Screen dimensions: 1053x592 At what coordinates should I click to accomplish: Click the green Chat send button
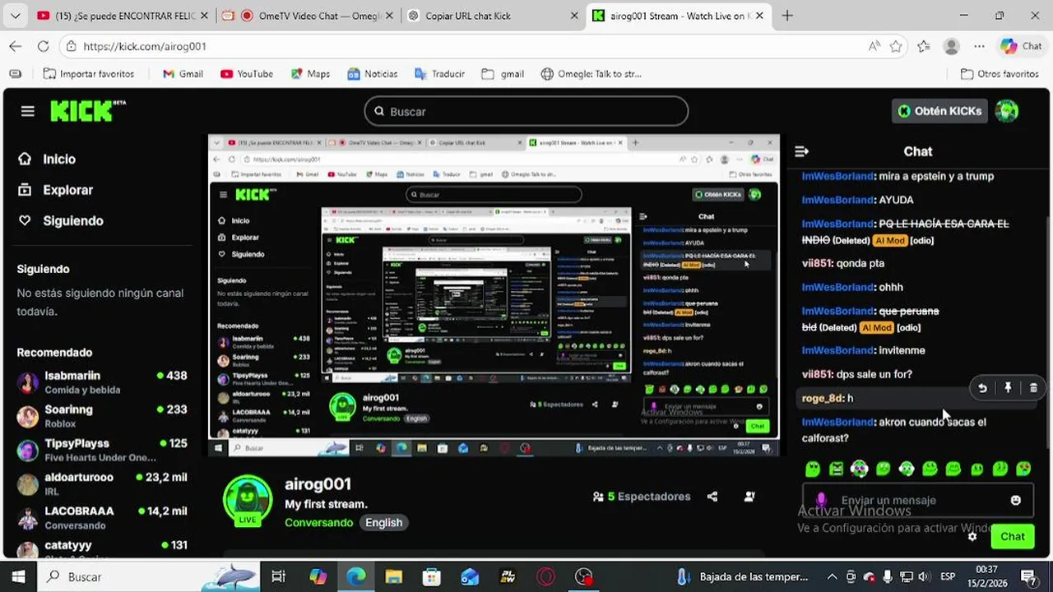(x=1012, y=536)
